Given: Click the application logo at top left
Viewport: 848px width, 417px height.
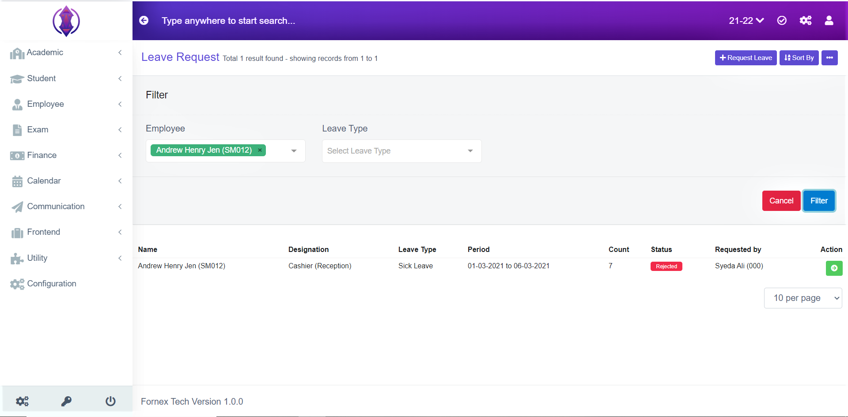Looking at the screenshot, I should point(66,21).
